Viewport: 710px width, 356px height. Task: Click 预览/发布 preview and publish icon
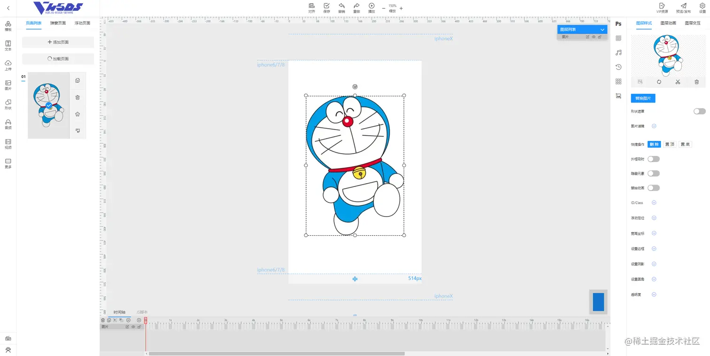click(683, 8)
